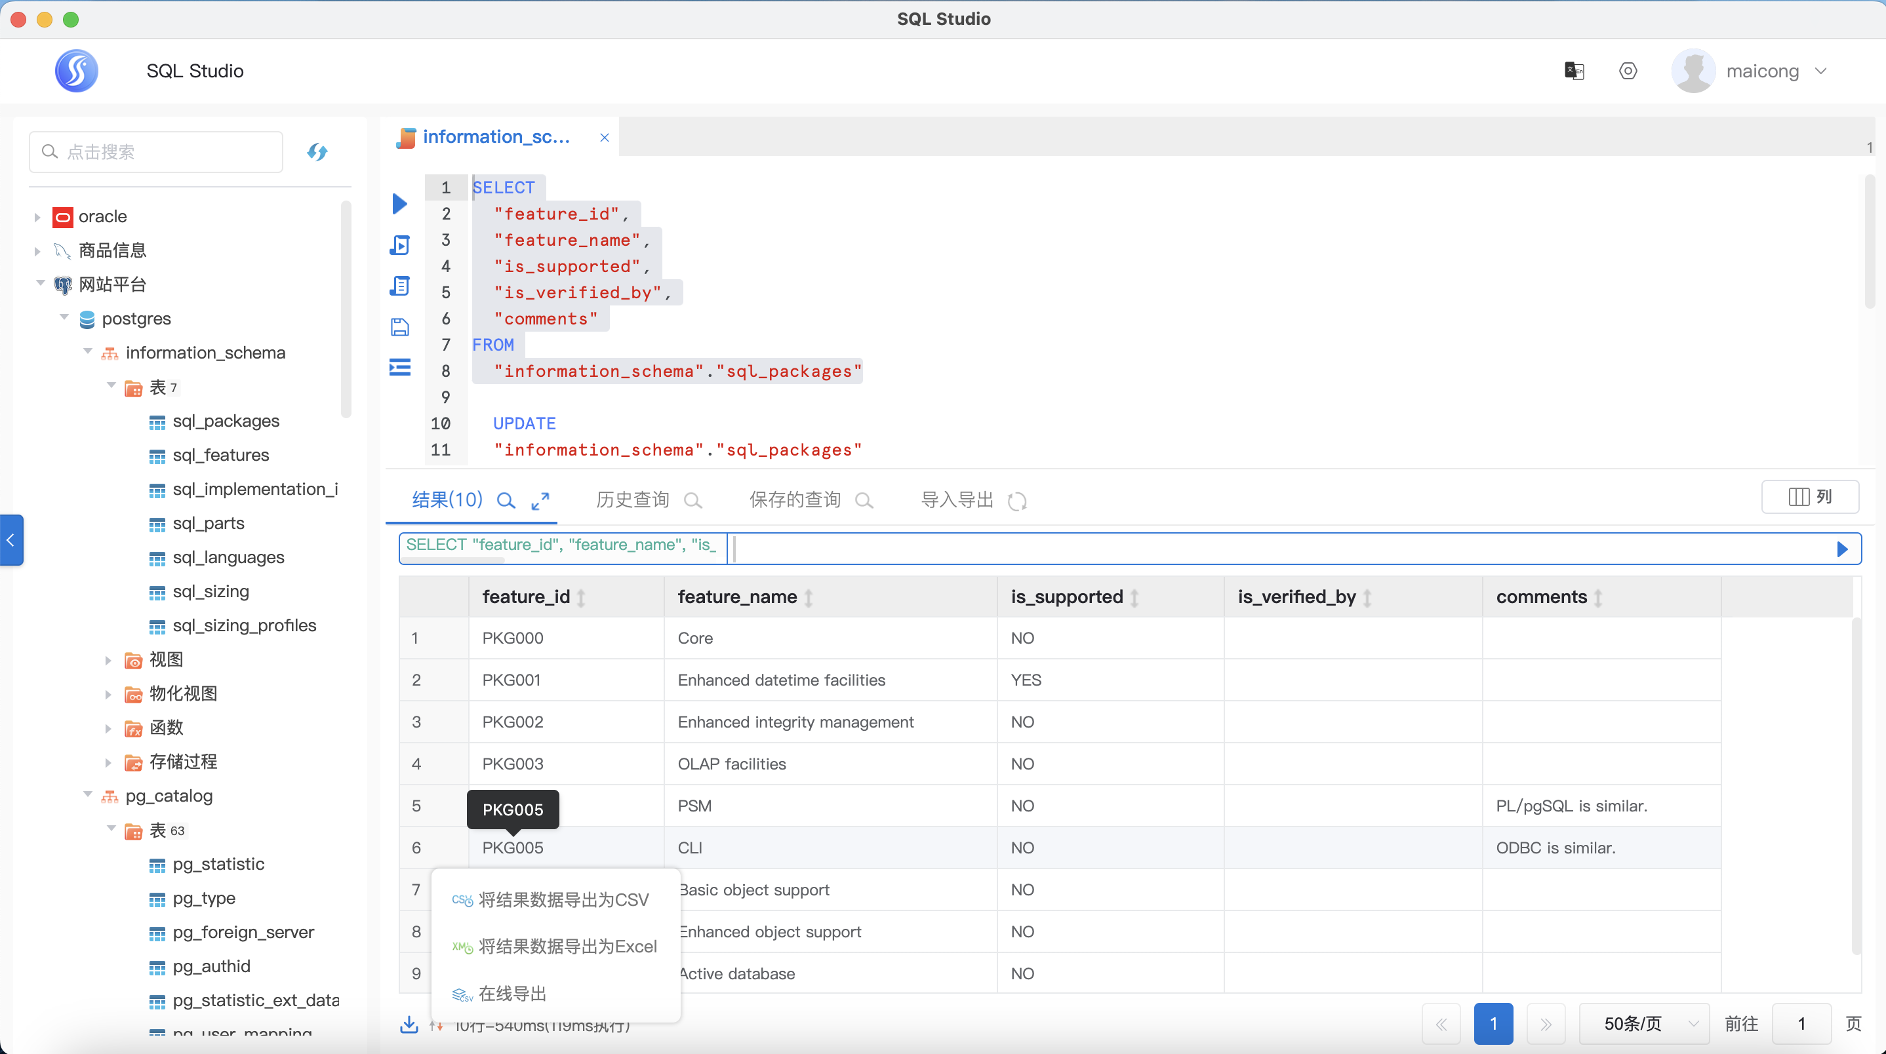Switch to the 导入导出 tab
The height and width of the screenshot is (1054, 1886).
[x=957, y=500]
